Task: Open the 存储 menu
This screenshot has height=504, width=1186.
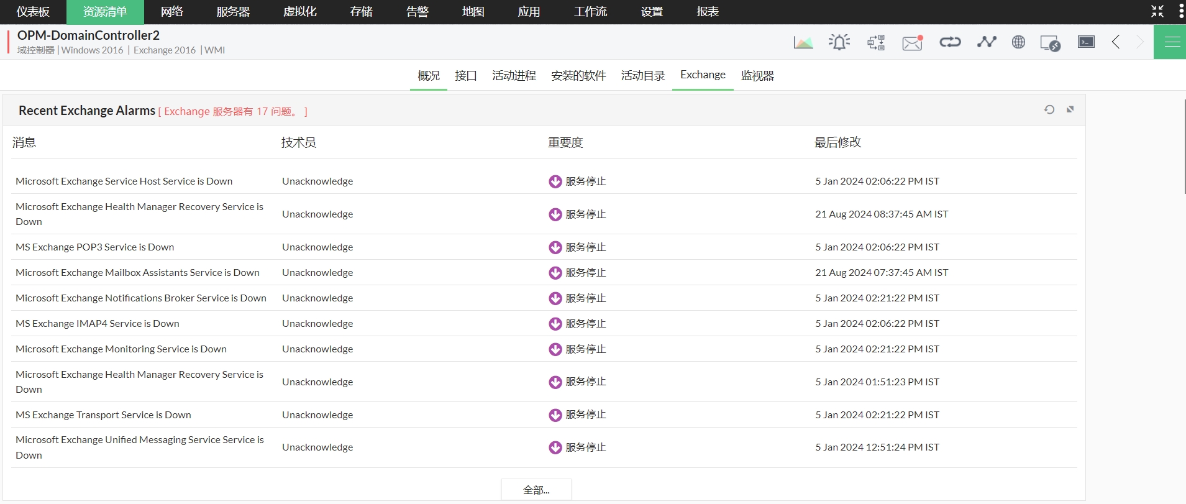Action: click(x=362, y=12)
